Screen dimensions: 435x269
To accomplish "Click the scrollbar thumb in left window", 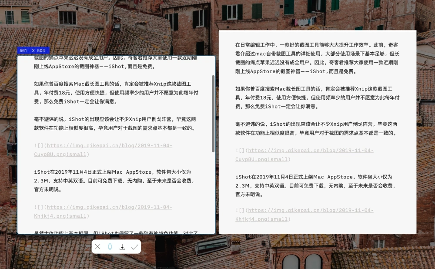I will 213,114.
